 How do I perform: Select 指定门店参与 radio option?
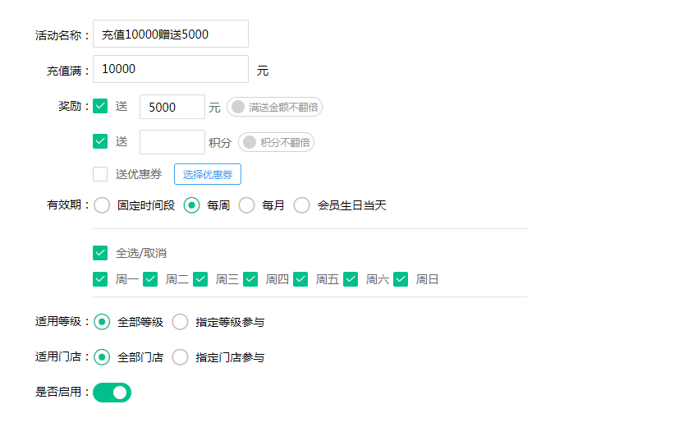(x=180, y=357)
